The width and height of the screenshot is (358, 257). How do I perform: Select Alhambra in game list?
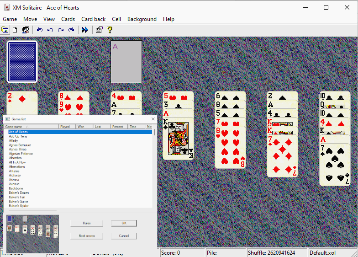(15, 158)
